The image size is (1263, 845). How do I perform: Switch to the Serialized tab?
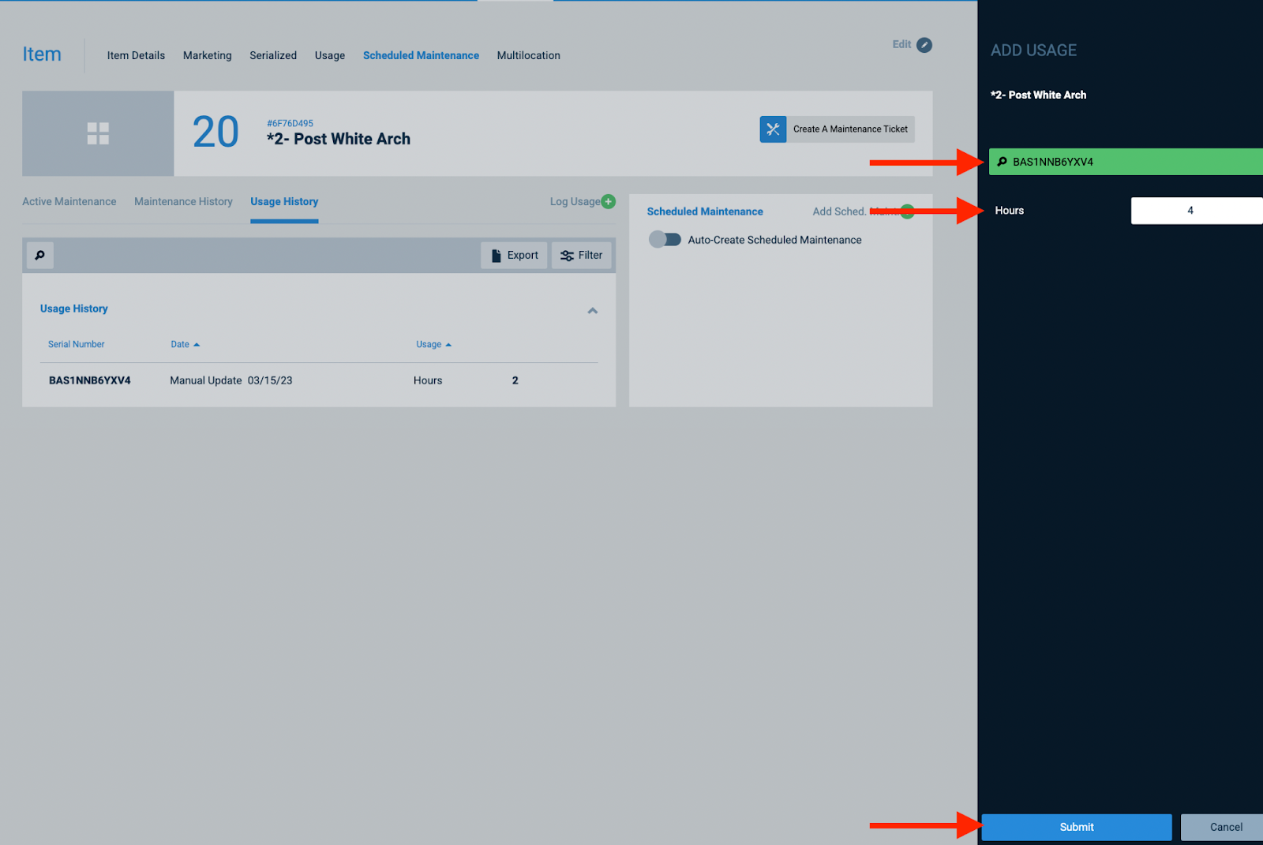point(272,55)
